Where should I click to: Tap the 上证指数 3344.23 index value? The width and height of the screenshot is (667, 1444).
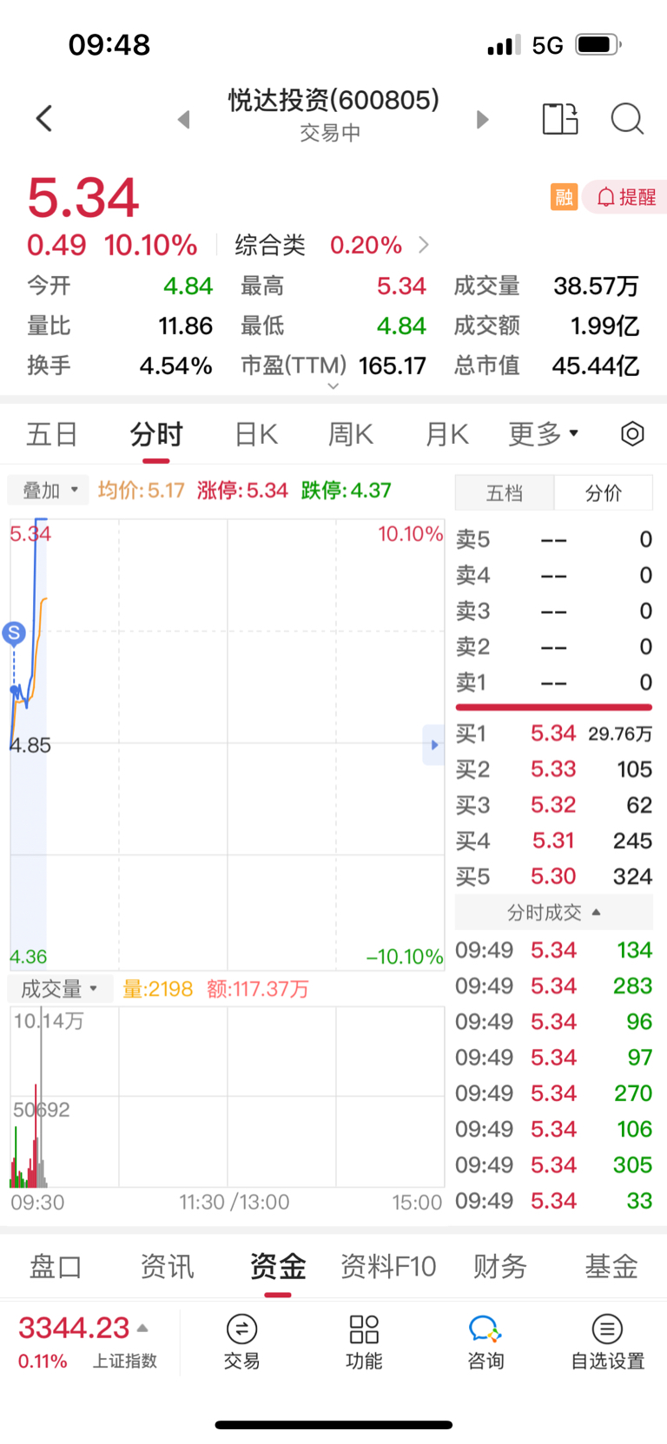pos(74,1328)
